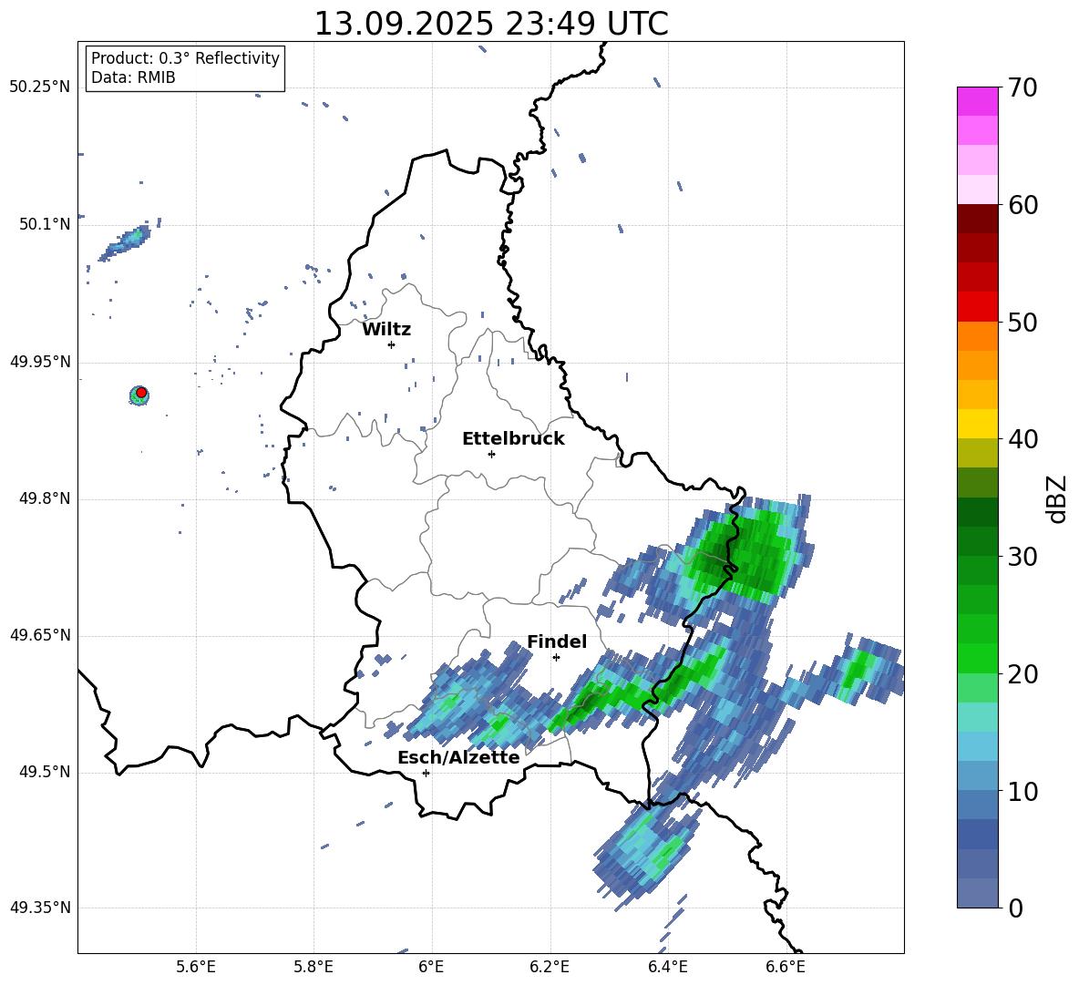Click the 49.35°N latitude tick label

[x=40, y=908]
